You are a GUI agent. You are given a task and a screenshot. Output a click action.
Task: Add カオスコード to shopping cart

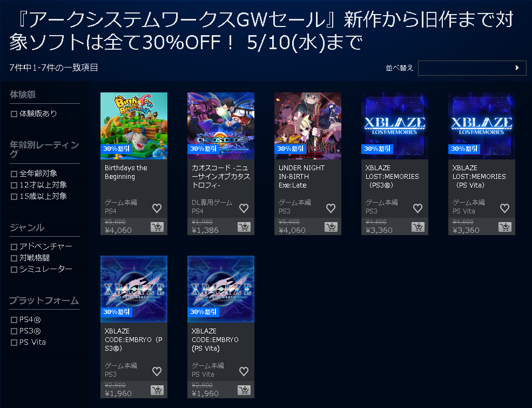pos(244,227)
